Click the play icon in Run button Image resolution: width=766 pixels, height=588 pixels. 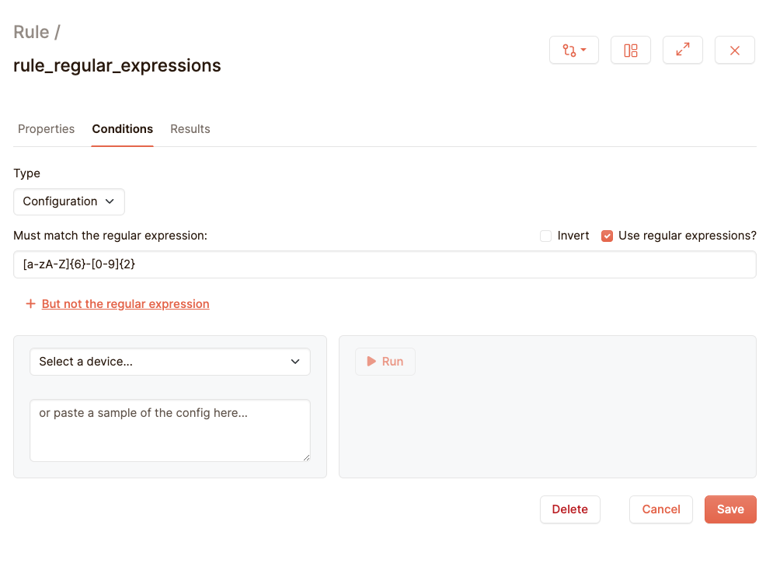click(372, 362)
